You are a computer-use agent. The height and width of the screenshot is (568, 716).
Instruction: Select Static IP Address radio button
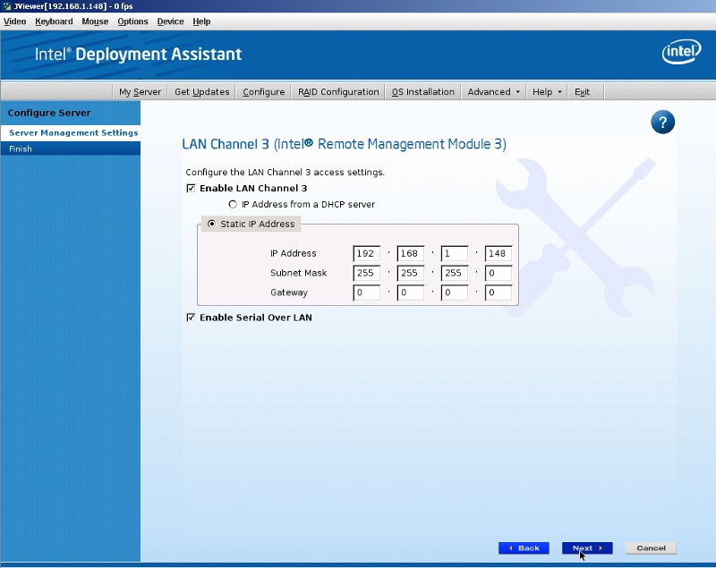click(x=211, y=224)
